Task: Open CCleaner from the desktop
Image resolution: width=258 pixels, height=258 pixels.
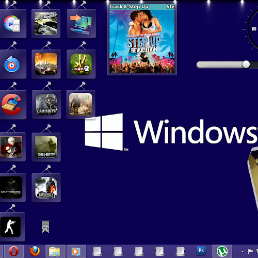Action: tap(11, 104)
